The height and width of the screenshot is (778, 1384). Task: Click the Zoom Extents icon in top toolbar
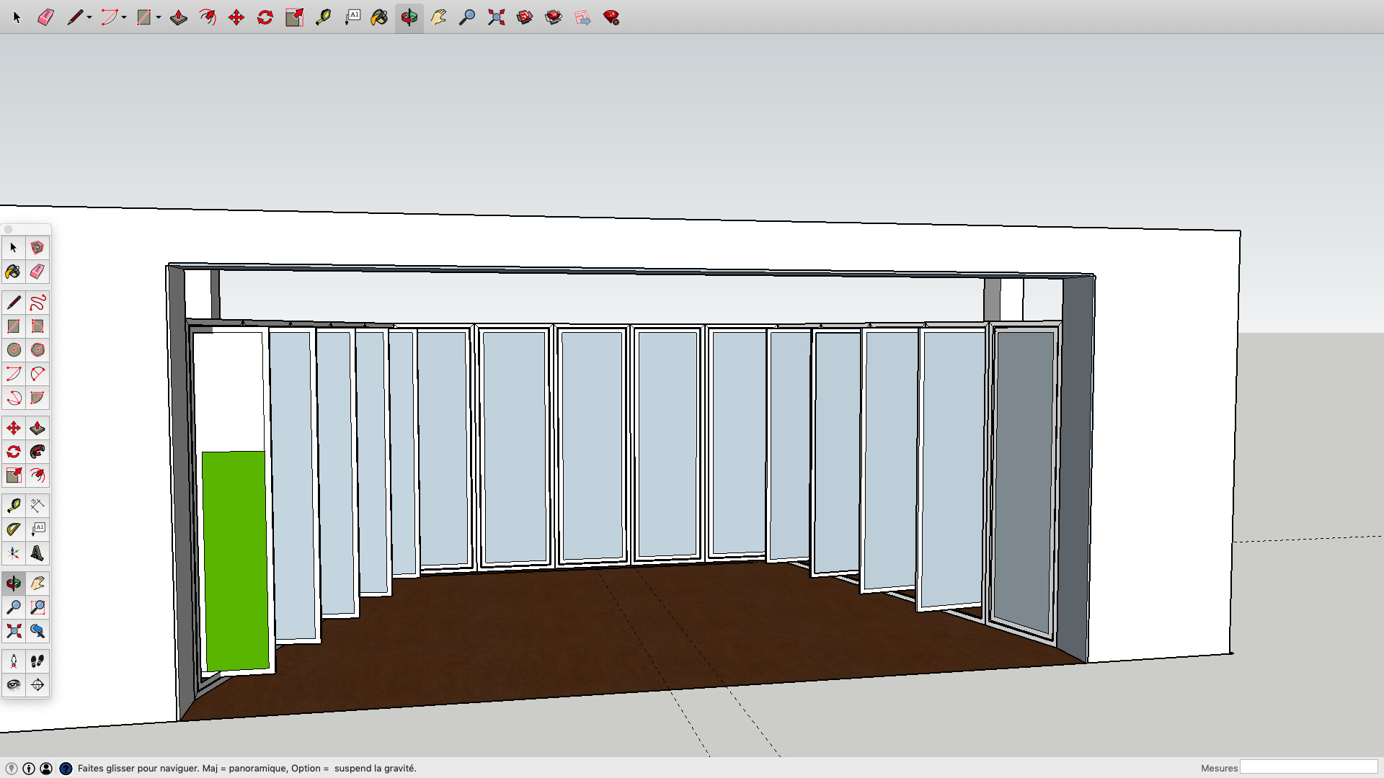click(x=496, y=17)
